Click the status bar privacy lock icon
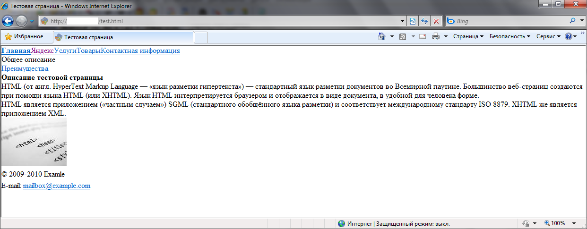The width and height of the screenshot is (587, 229). pos(525,223)
